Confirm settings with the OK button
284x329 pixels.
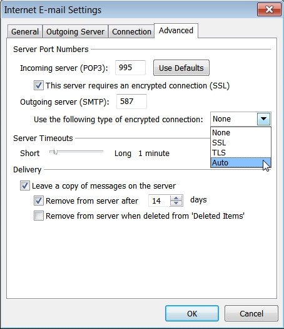[192, 313]
